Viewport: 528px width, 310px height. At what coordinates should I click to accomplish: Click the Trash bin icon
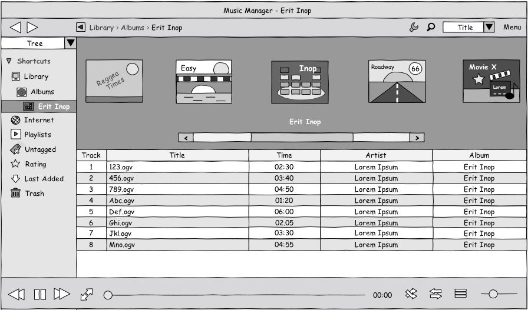coord(15,193)
